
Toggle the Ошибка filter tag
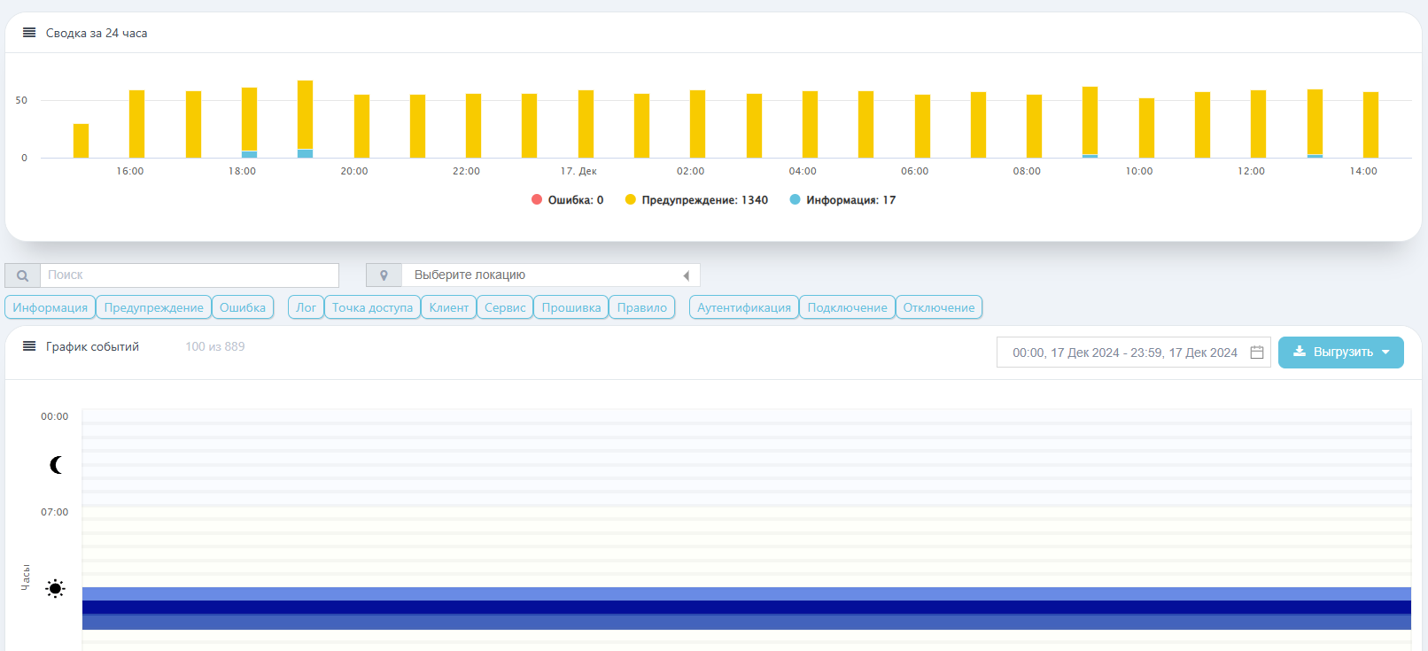[x=243, y=307]
